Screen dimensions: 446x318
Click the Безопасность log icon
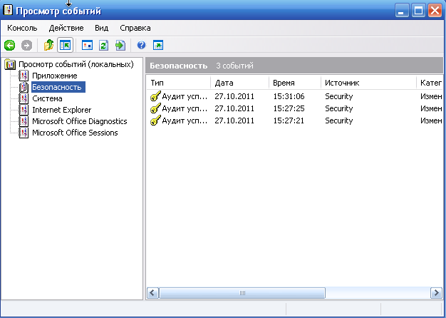24,87
